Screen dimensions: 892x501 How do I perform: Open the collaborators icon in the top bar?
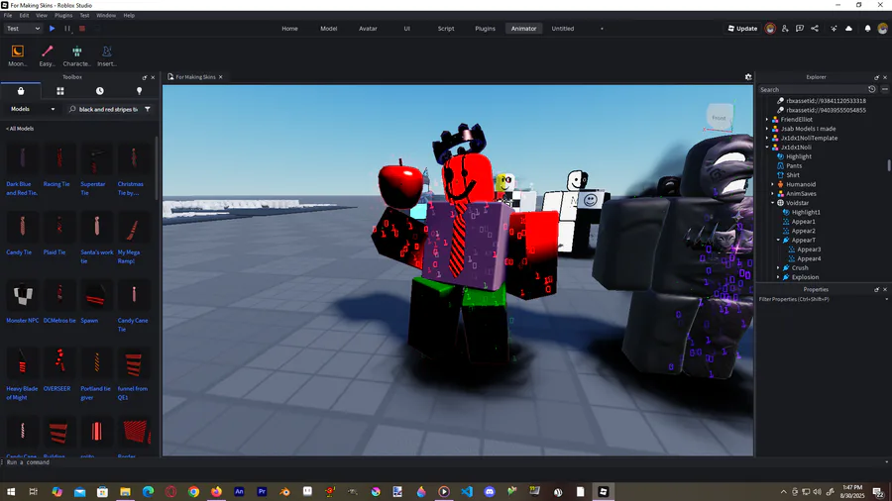(x=785, y=29)
